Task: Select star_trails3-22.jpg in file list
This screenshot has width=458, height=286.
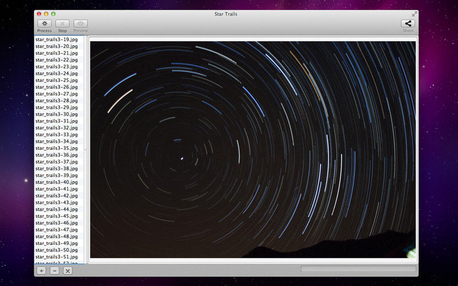Action: 59,60
